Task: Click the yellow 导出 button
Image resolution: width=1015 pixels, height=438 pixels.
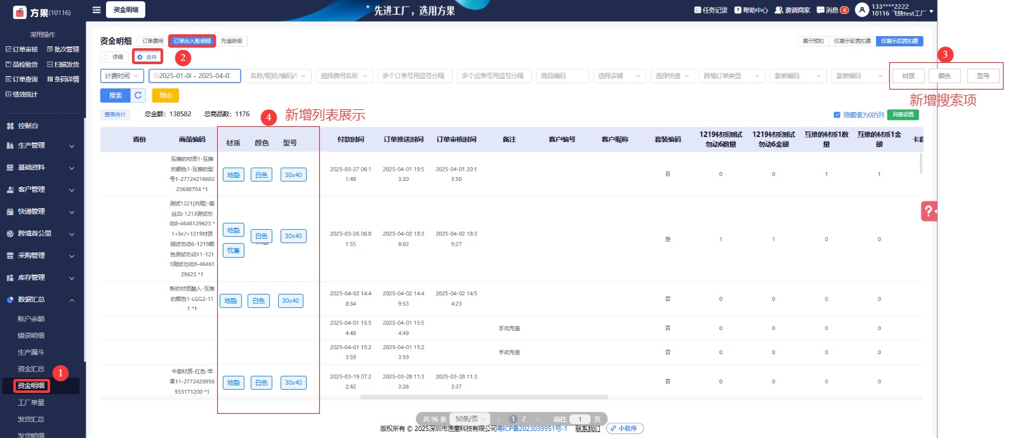Action: 166,95
